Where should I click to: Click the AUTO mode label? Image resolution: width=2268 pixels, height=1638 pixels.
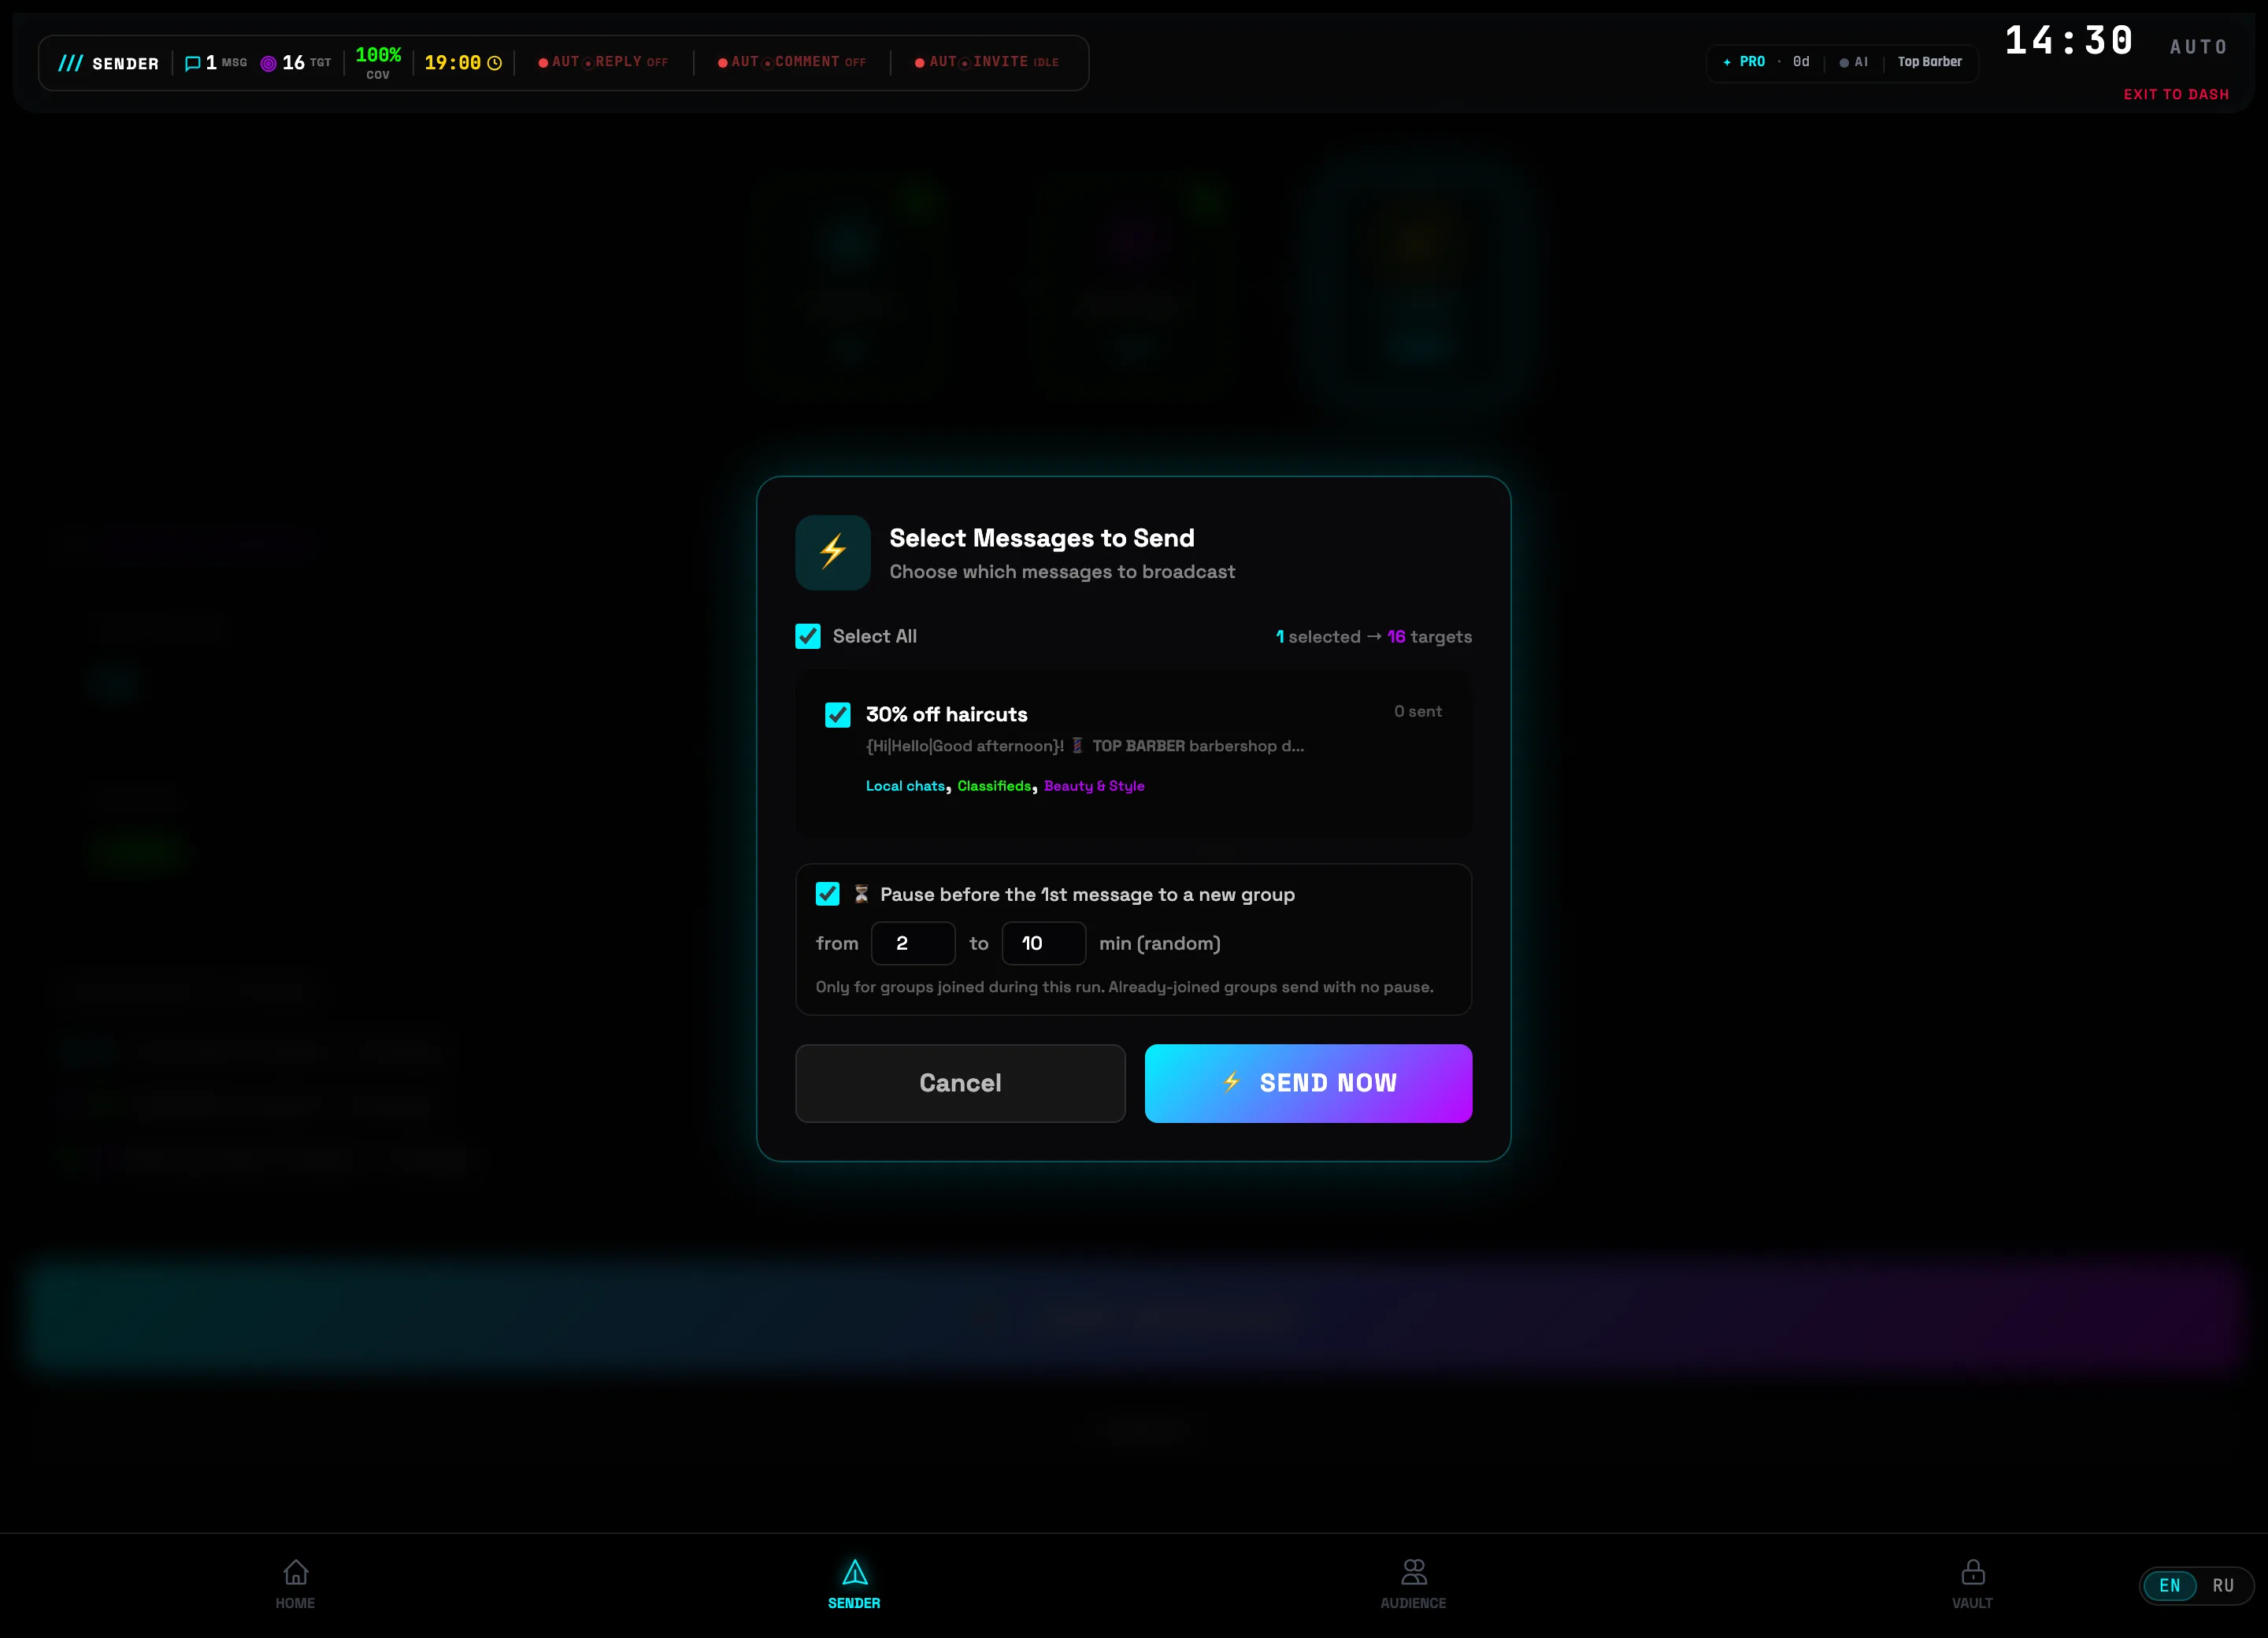click(x=2199, y=47)
